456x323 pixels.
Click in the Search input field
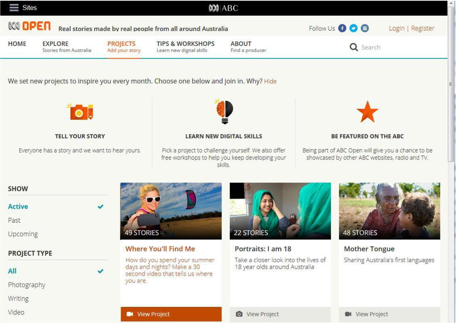(x=387, y=47)
